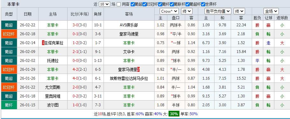Click the red card badge beside 皇家马德里
The width and height of the screenshot is (290, 119).
[138, 69]
